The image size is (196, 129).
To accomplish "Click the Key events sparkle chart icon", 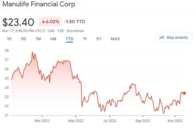I will click(x=162, y=37).
